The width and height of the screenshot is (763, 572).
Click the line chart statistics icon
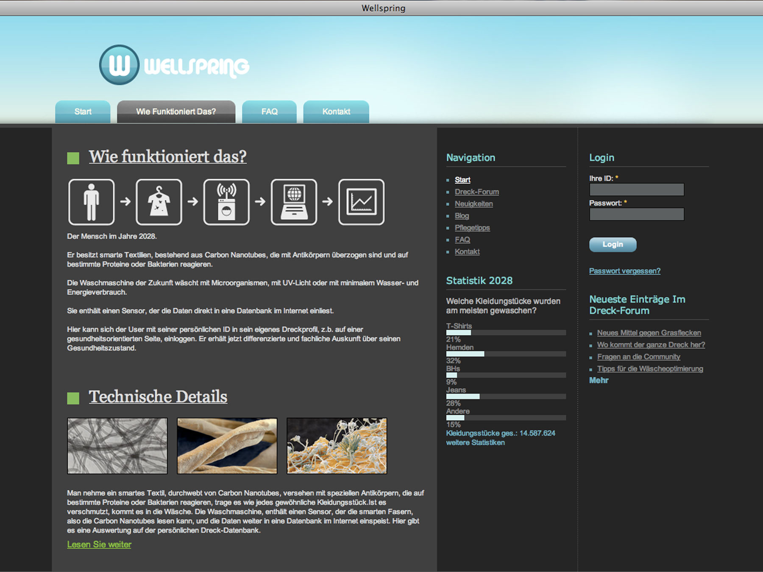[x=361, y=202]
